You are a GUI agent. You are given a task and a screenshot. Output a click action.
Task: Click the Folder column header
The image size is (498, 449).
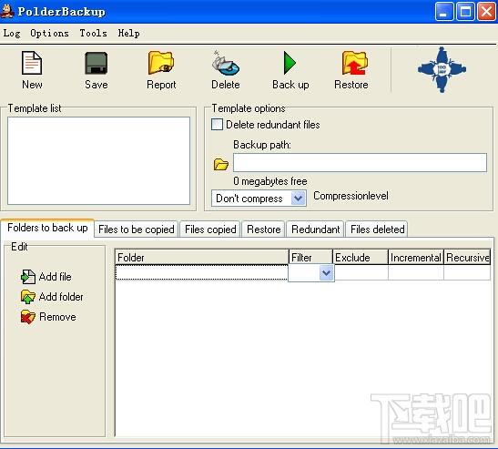coord(202,258)
